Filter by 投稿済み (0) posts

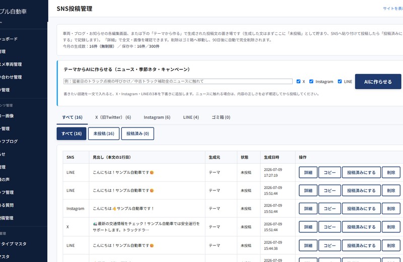pos(138,134)
